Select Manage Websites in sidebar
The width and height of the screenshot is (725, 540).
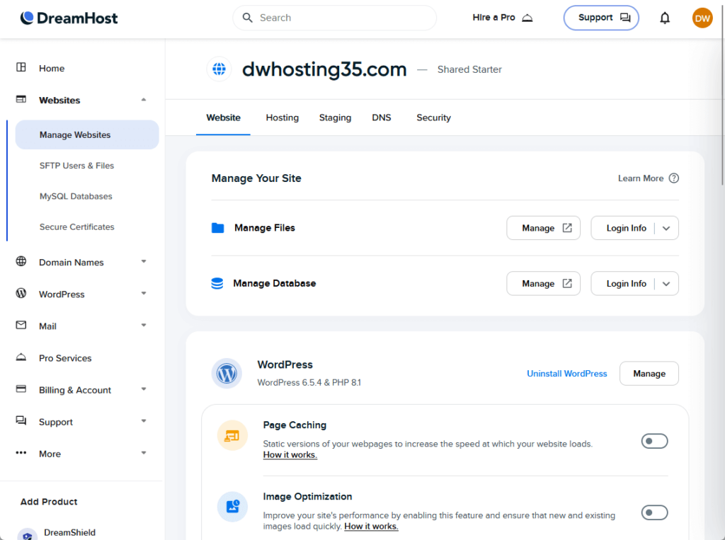[87, 134]
